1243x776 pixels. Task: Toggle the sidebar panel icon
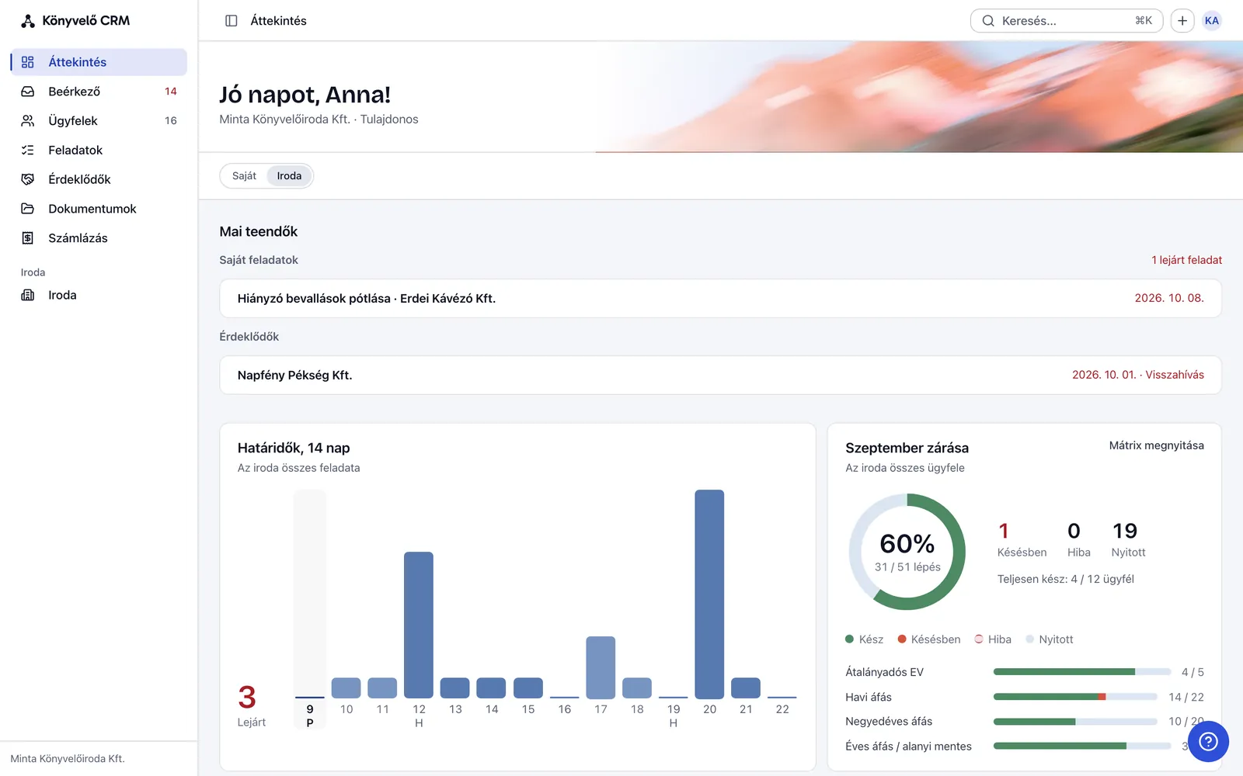coord(232,21)
